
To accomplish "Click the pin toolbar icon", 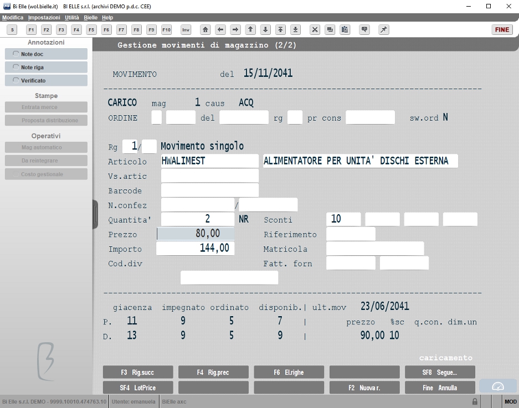I will (x=384, y=30).
